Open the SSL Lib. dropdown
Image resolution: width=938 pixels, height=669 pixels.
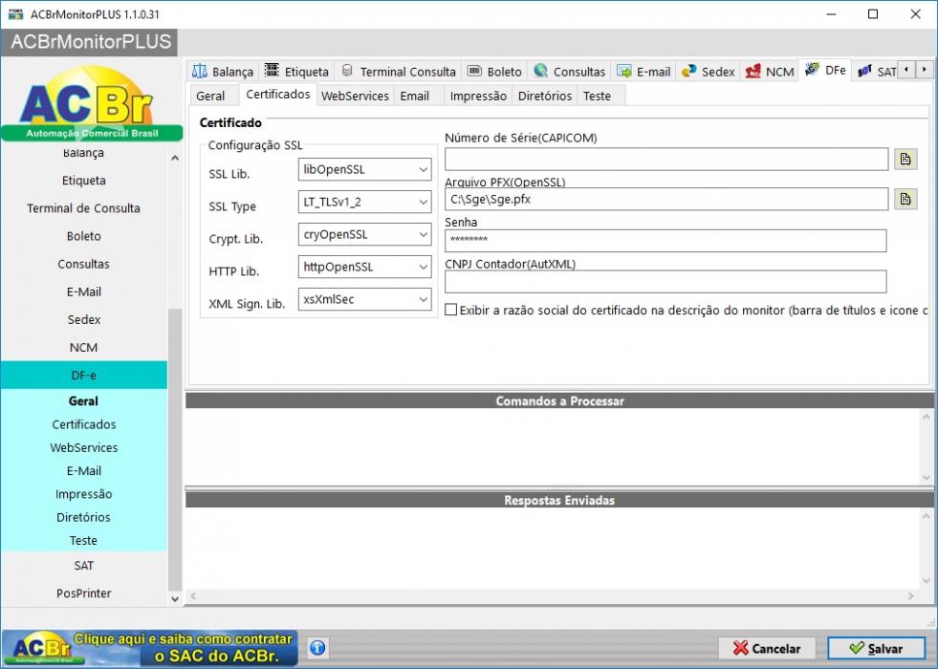tap(424, 170)
